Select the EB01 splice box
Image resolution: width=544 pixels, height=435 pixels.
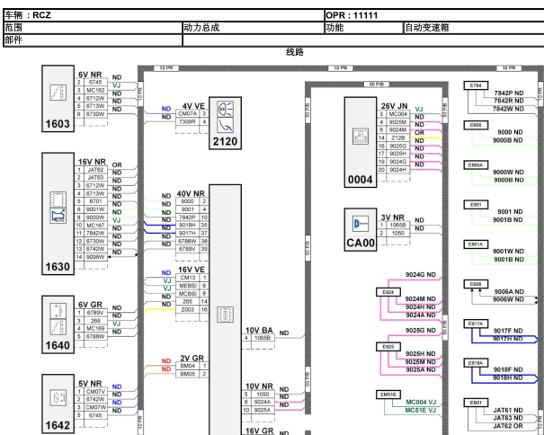[x=476, y=403]
